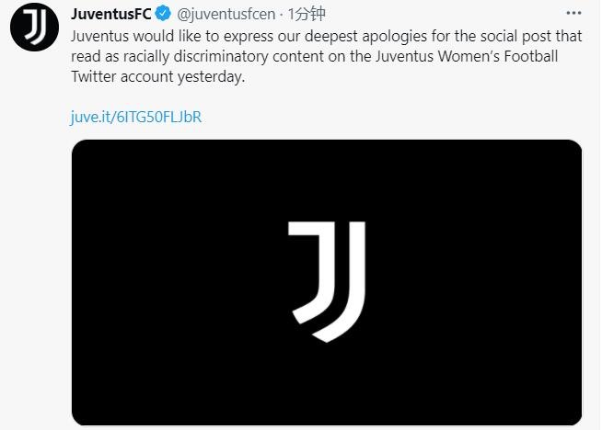Click the dot separator before the timestamp
Image resolution: width=602 pixels, height=430 pixels.
pos(282,15)
